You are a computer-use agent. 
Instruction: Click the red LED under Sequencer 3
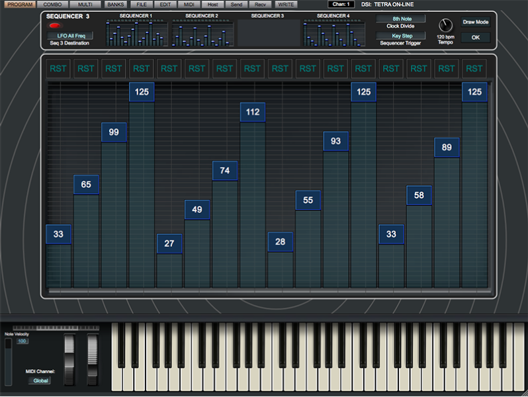pyautogui.click(x=54, y=25)
